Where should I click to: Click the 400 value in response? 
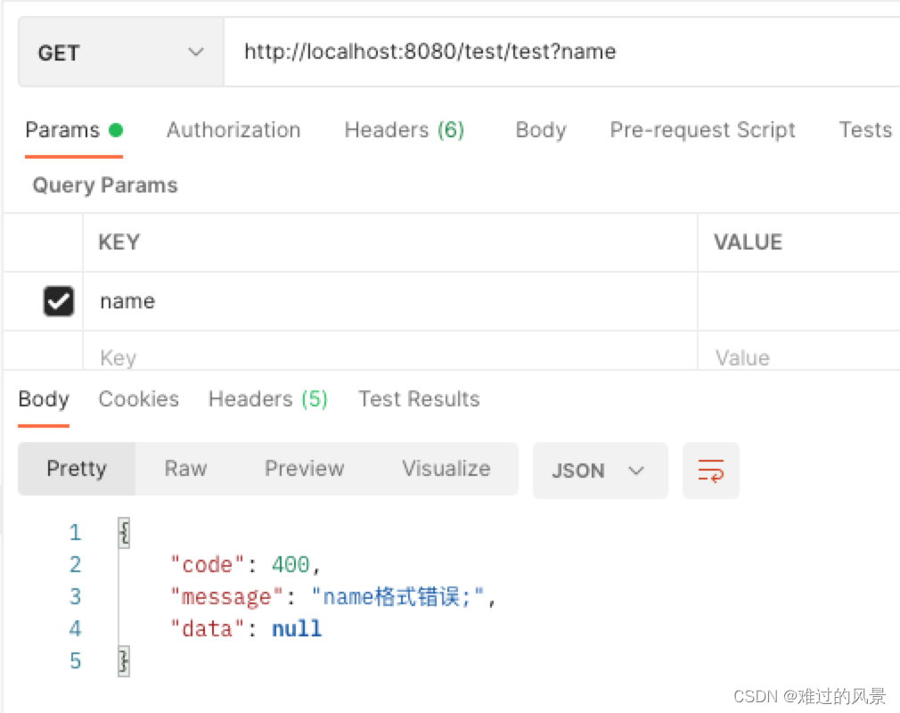coord(290,565)
